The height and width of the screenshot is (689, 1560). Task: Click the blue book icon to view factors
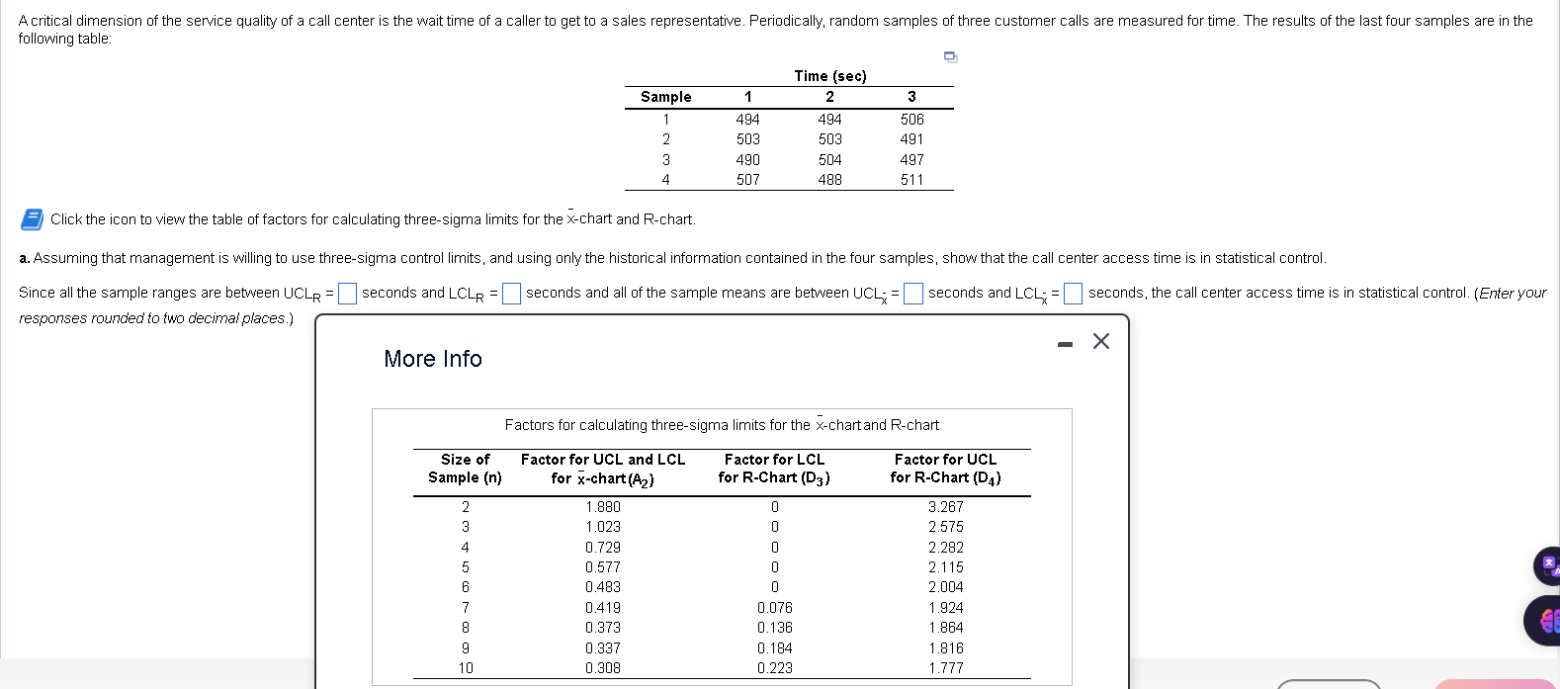click(30, 219)
